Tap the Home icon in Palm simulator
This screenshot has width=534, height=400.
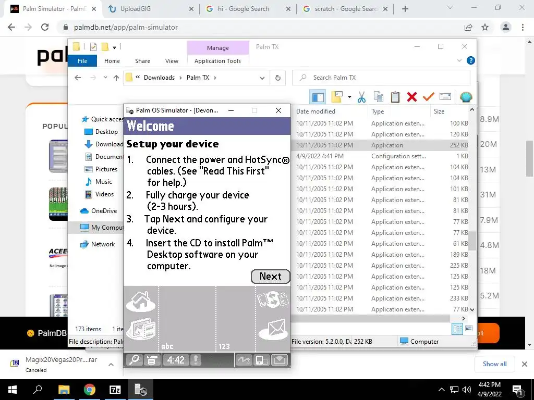click(141, 302)
